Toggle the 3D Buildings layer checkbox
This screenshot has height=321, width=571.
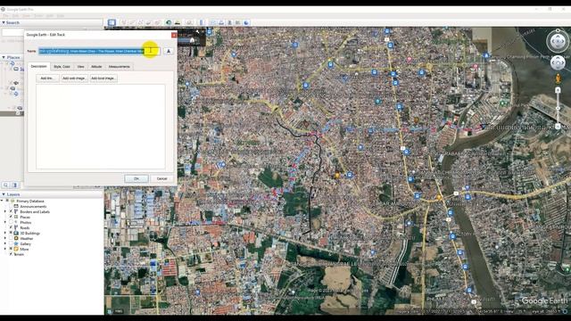tap(11, 233)
